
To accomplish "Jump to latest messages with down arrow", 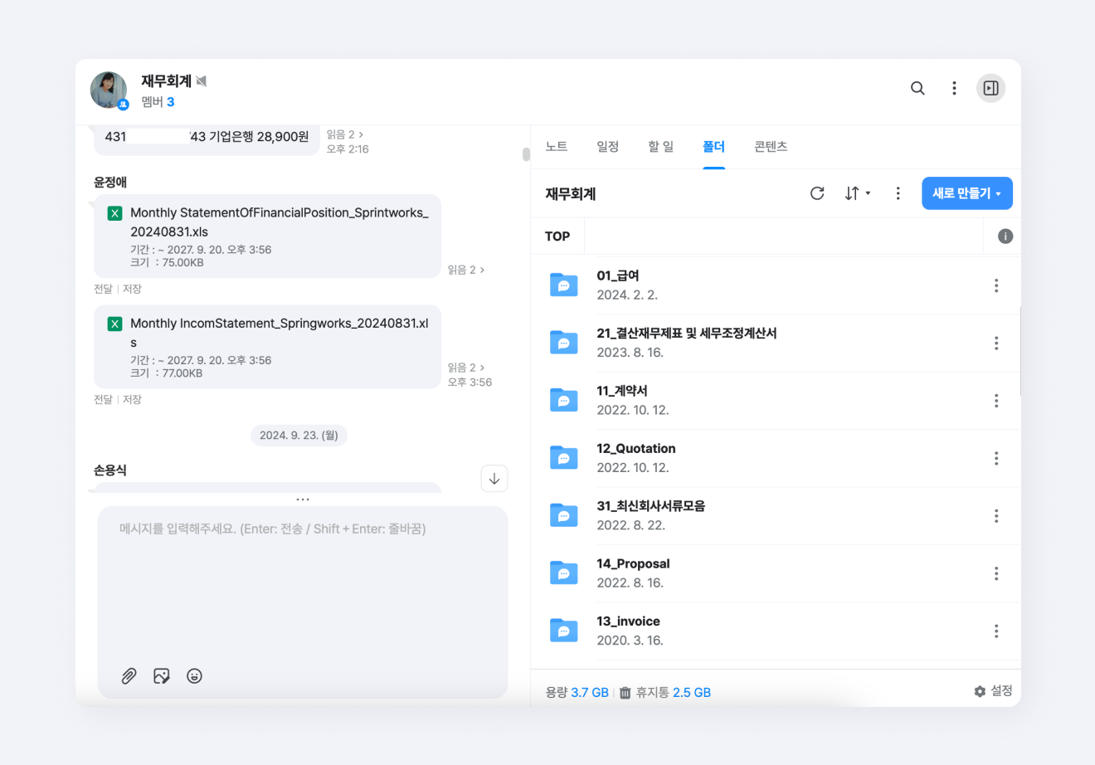I will tap(494, 479).
